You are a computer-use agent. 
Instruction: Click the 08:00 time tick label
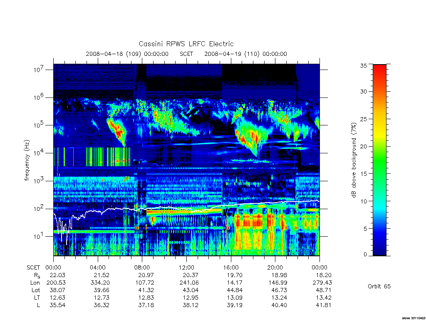pos(142,267)
